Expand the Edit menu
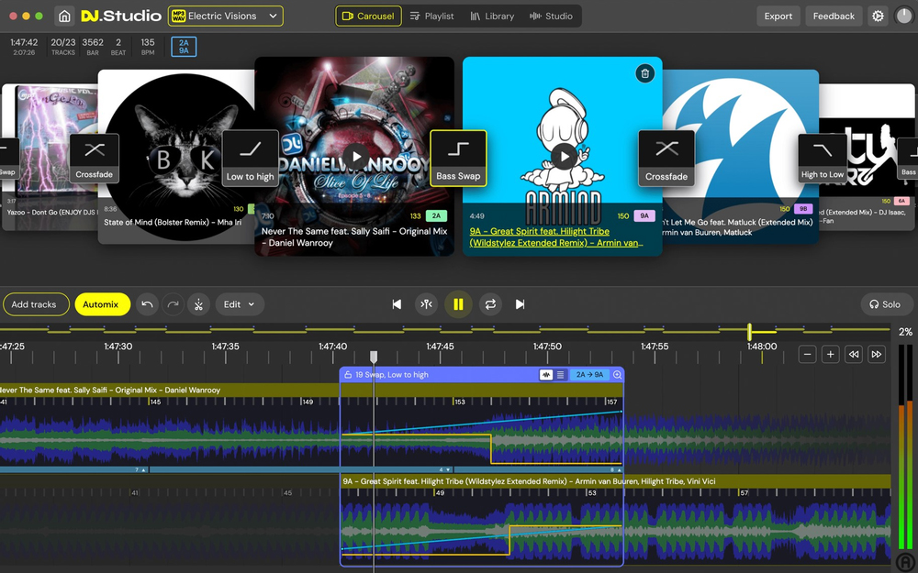This screenshot has height=573, width=918. 239,303
